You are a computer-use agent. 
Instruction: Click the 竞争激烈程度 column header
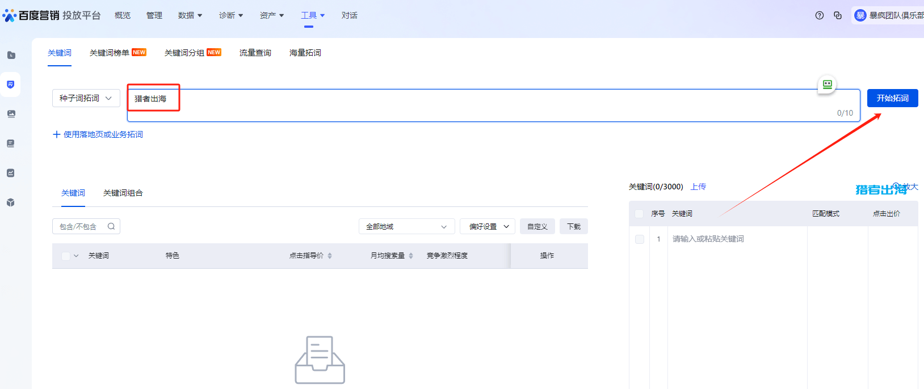[447, 256]
